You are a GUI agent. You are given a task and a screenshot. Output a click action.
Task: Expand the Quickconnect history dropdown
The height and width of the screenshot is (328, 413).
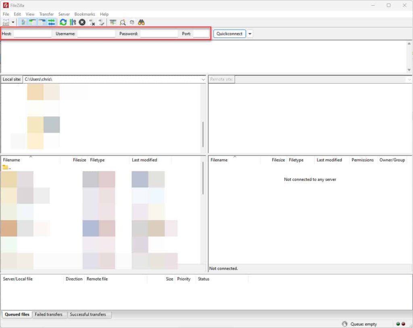click(x=250, y=34)
